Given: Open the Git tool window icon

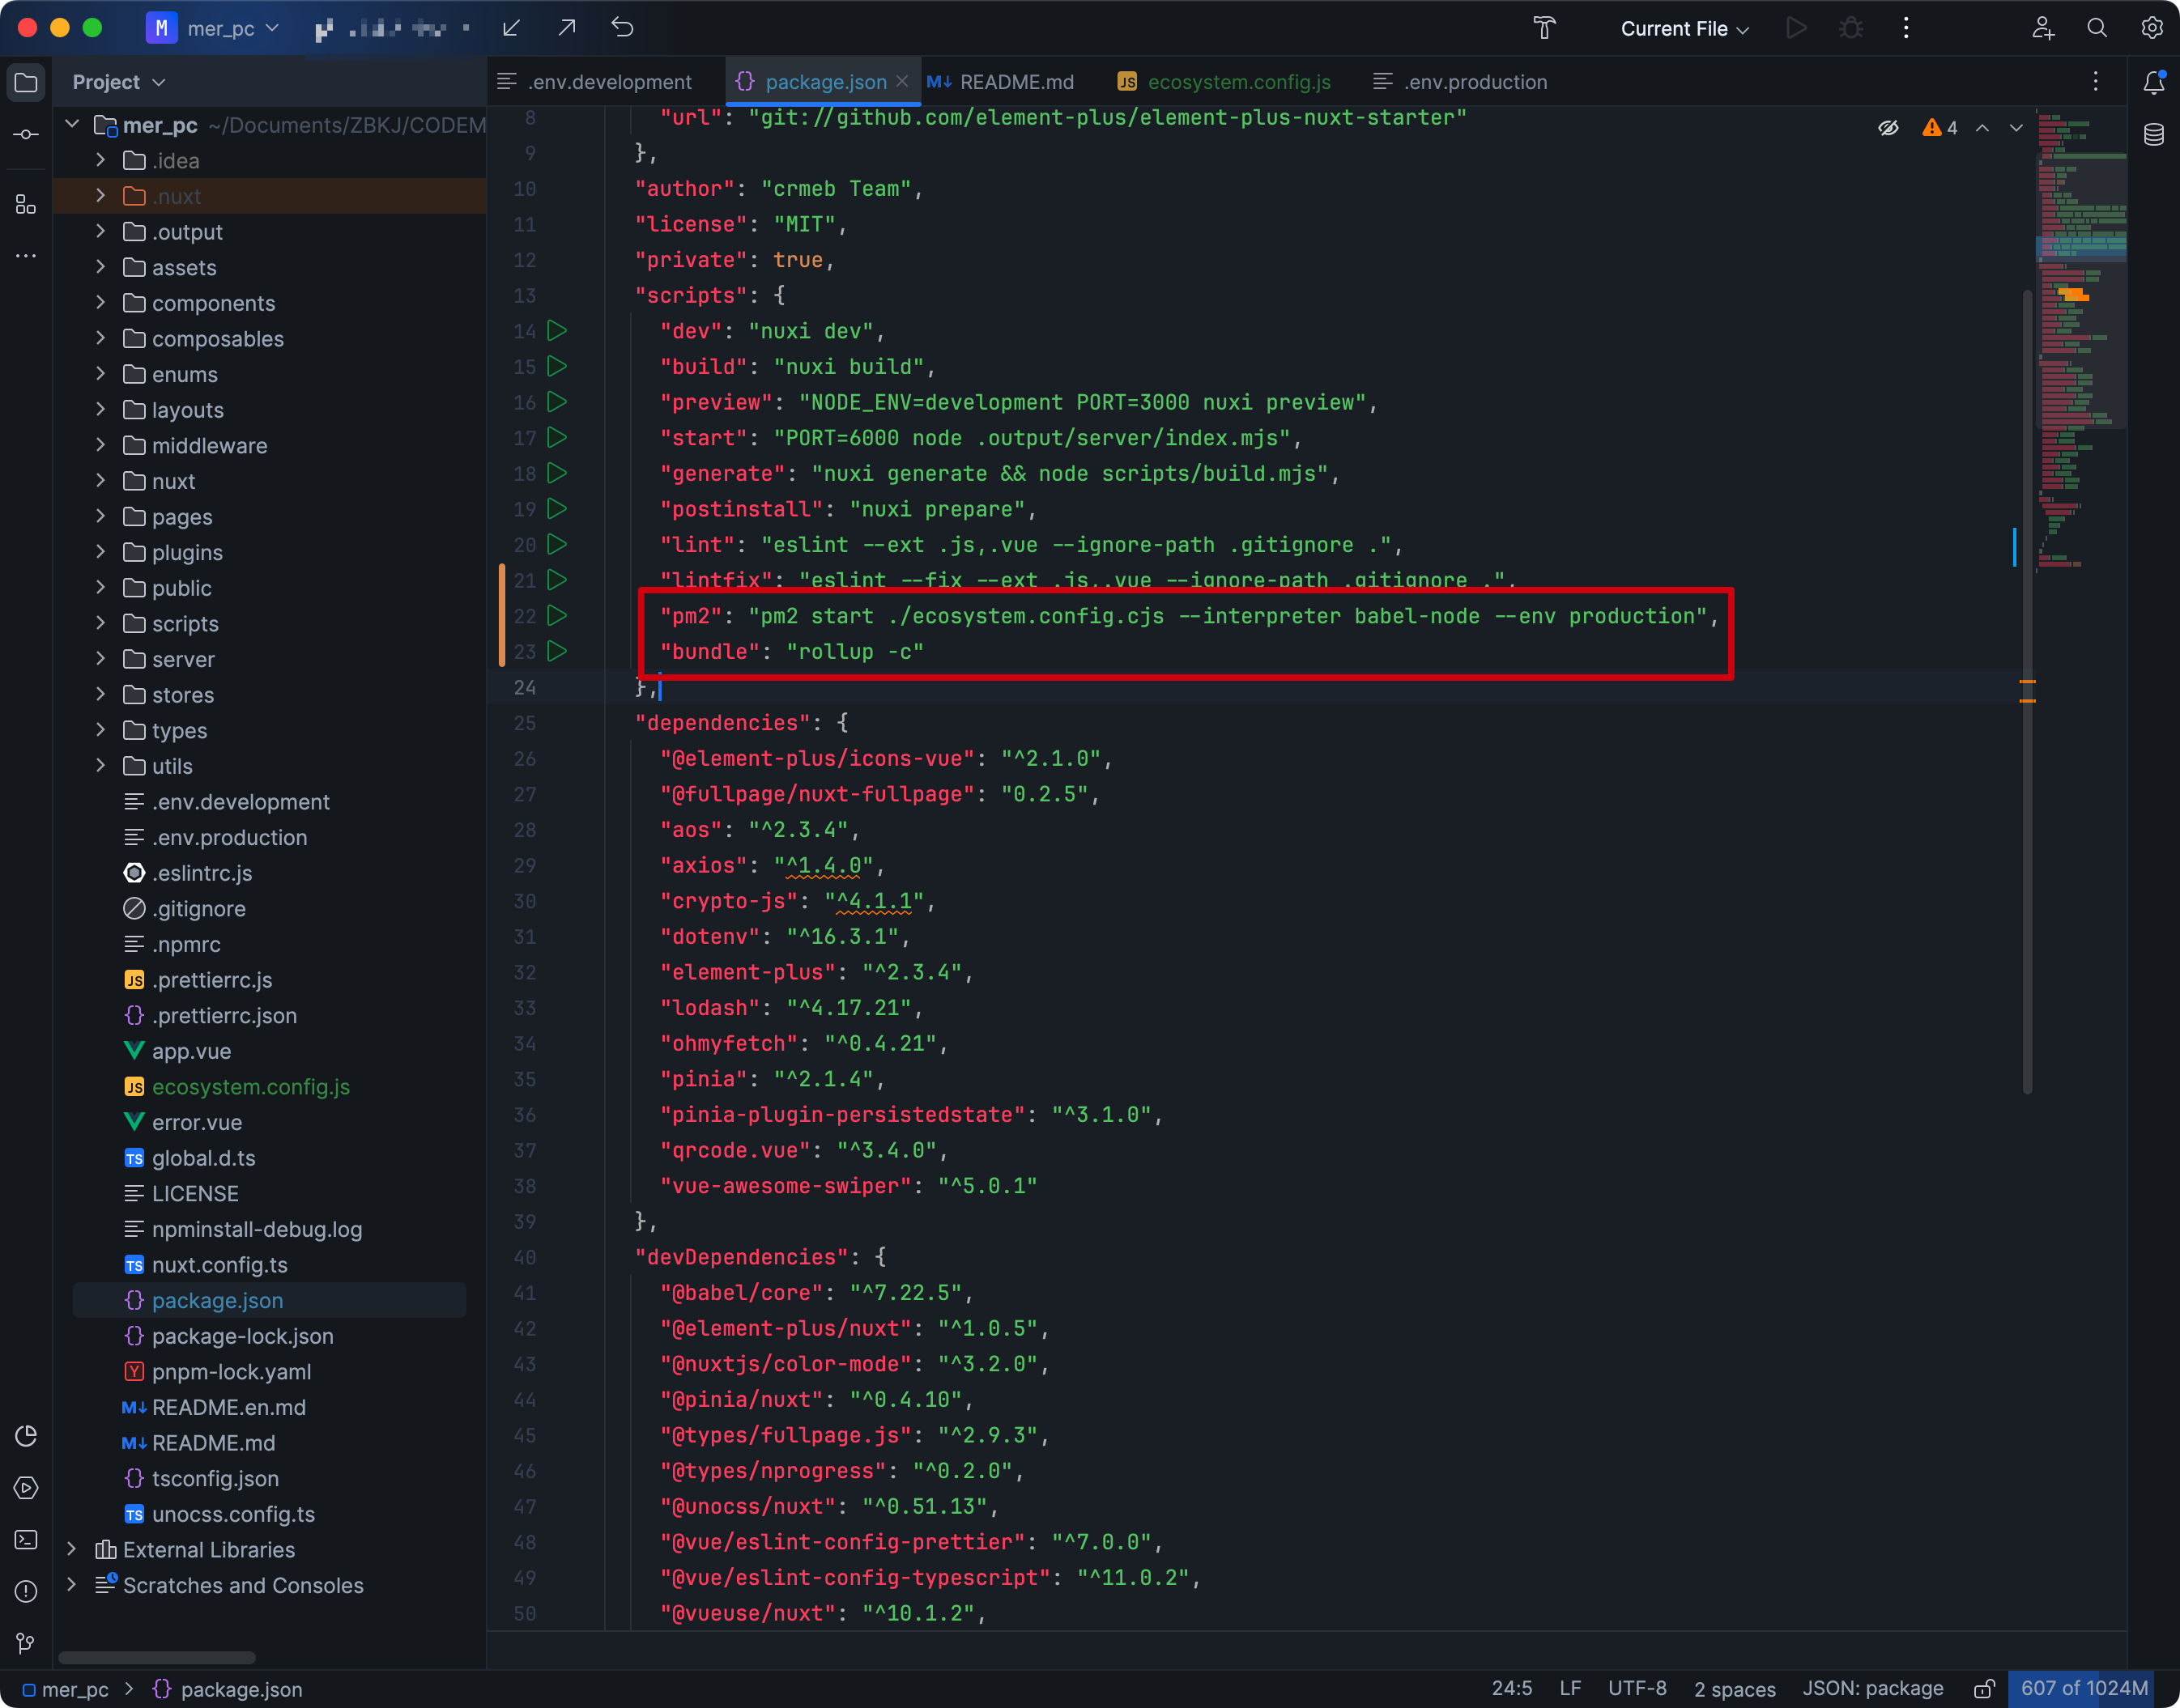Looking at the screenshot, I should point(27,1643).
